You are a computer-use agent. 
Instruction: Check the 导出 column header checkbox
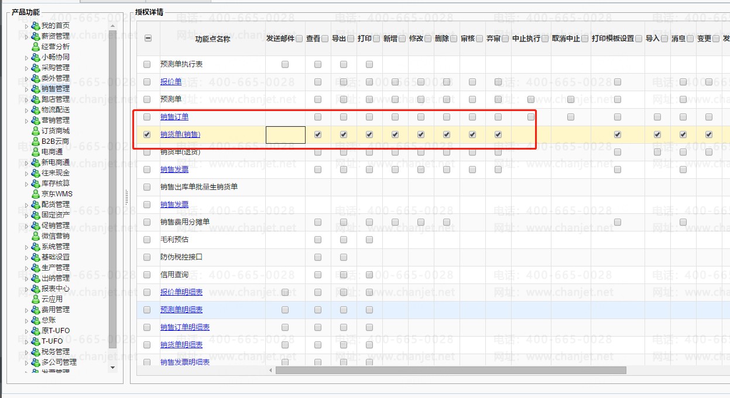pyautogui.click(x=351, y=39)
